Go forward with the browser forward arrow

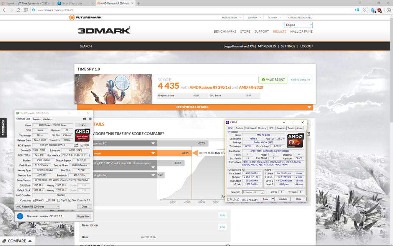point(11,10)
